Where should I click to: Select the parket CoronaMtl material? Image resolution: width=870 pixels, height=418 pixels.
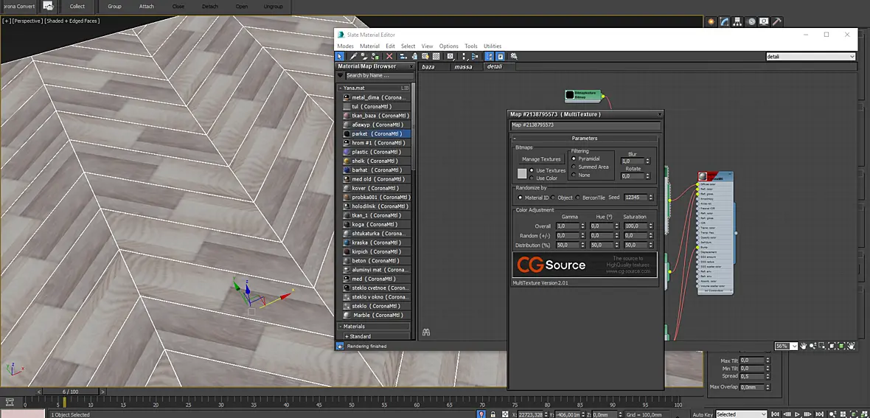point(375,133)
